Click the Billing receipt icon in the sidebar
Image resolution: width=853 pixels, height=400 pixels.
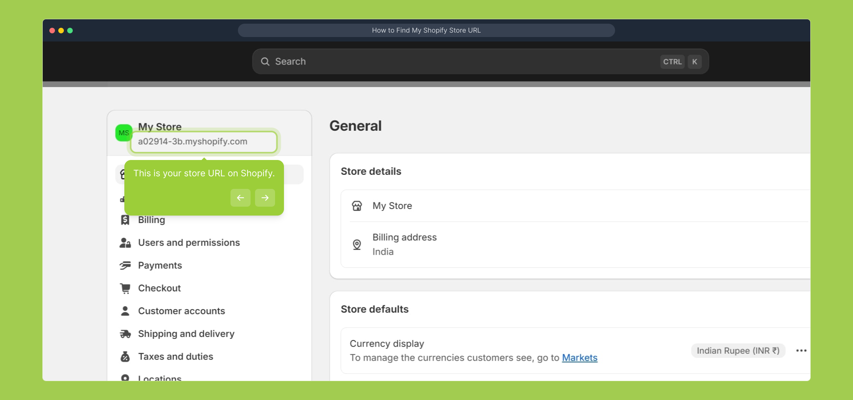pyautogui.click(x=125, y=220)
